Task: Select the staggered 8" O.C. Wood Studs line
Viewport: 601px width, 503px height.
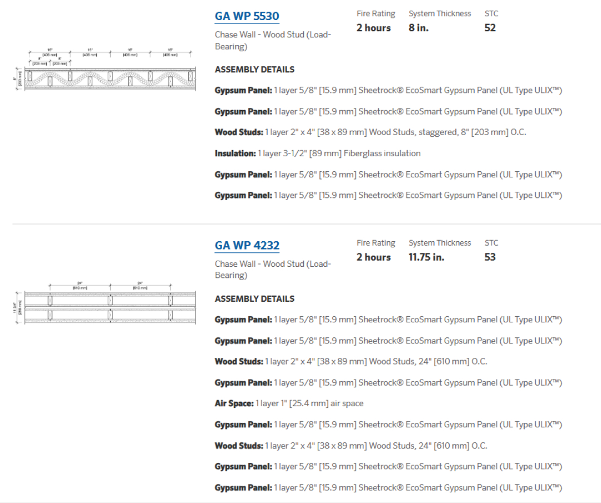Action: click(x=370, y=132)
